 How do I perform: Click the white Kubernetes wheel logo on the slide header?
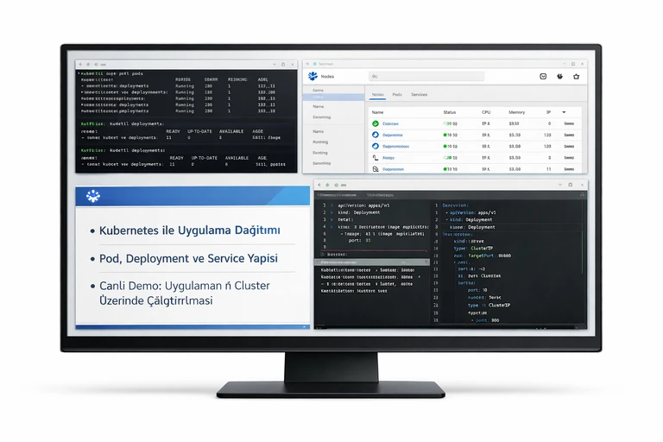pos(93,196)
